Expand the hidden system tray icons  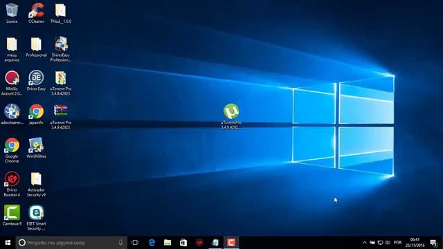pyautogui.click(x=365, y=243)
